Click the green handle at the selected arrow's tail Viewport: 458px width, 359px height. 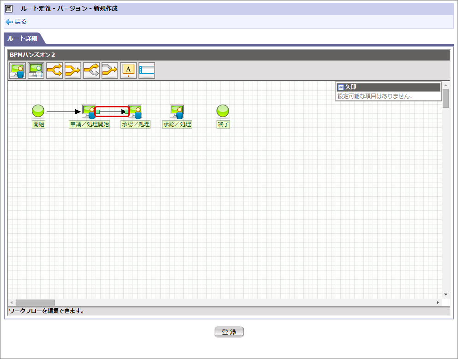tap(98, 112)
